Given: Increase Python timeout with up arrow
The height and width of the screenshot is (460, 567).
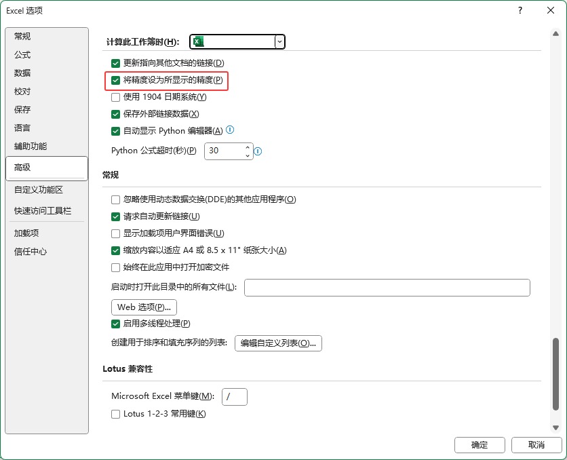Looking at the screenshot, I should [x=248, y=147].
